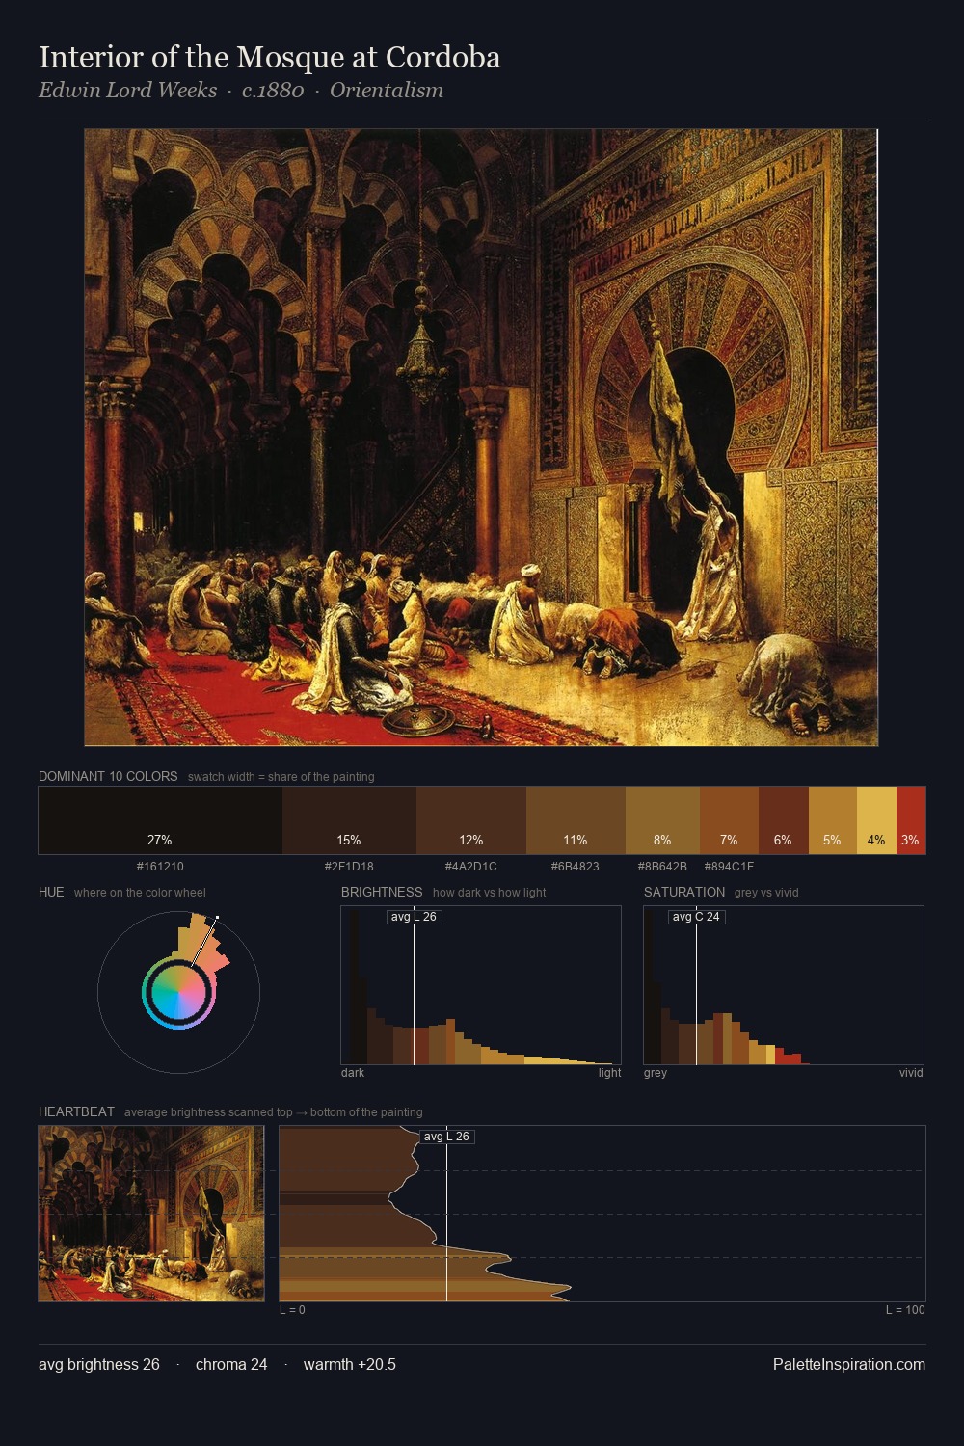Click the 7% rust-orange swatch
Screen dimensions: 964x1446
click(729, 820)
